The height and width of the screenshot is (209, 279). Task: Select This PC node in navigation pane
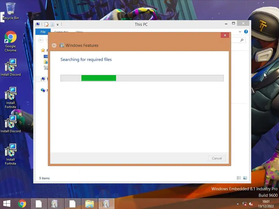point(43,79)
